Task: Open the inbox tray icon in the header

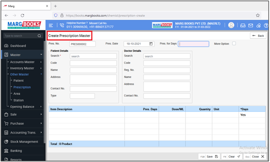Action: click(x=243, y=25)
